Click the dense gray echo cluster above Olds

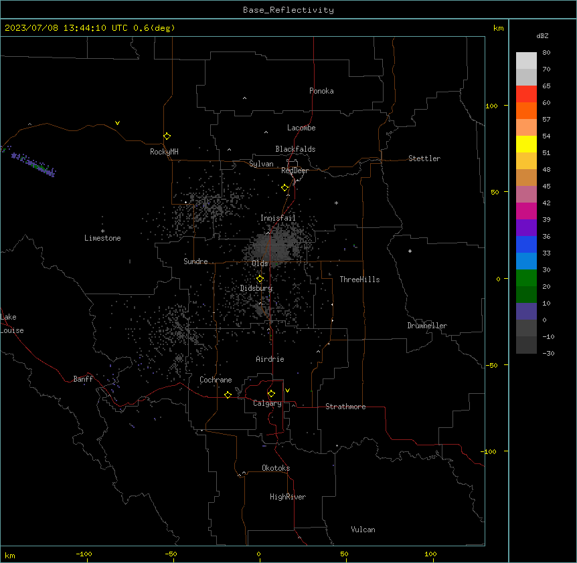pyautogui.click(x=274, y=247)
